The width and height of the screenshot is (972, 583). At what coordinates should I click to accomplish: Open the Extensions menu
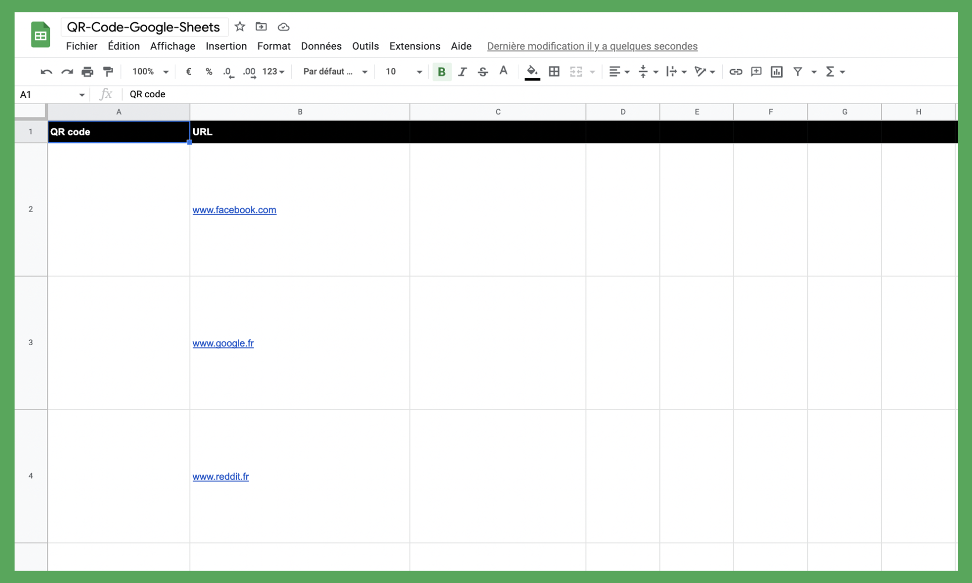click(x=414, y=46)
